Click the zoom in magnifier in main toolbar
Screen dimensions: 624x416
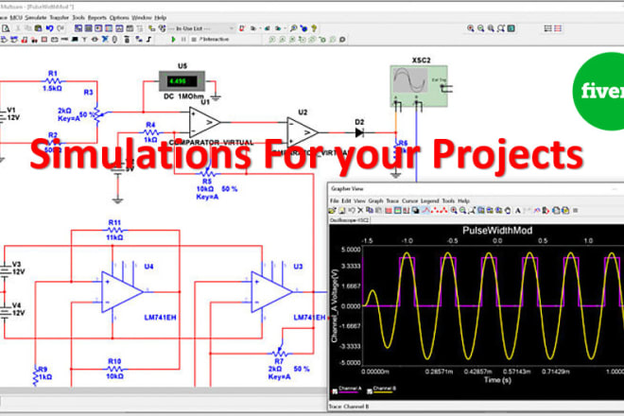click(471, 28)
